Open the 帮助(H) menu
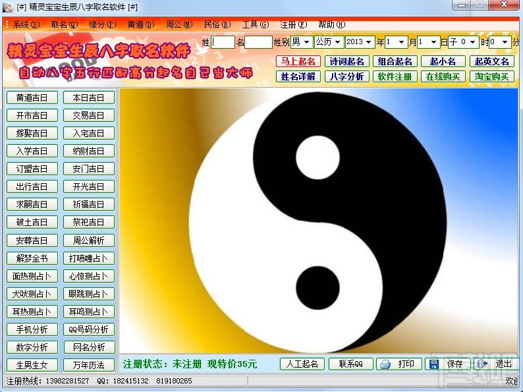The width and height of the screenshot is (523, 392). click(331, 24)
